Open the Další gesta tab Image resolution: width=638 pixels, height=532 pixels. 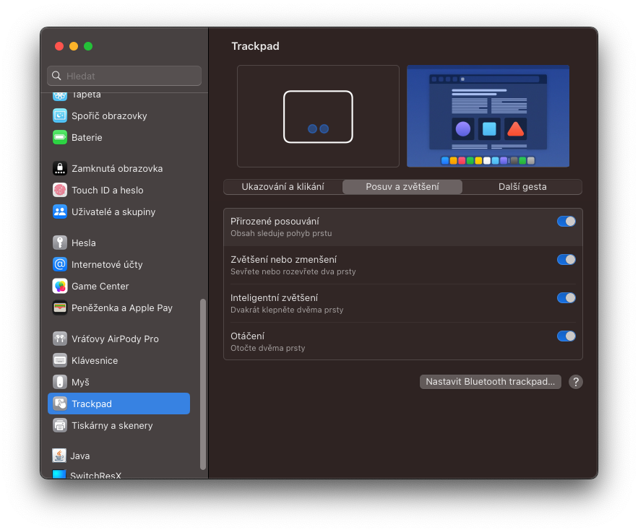click(522, 187)
